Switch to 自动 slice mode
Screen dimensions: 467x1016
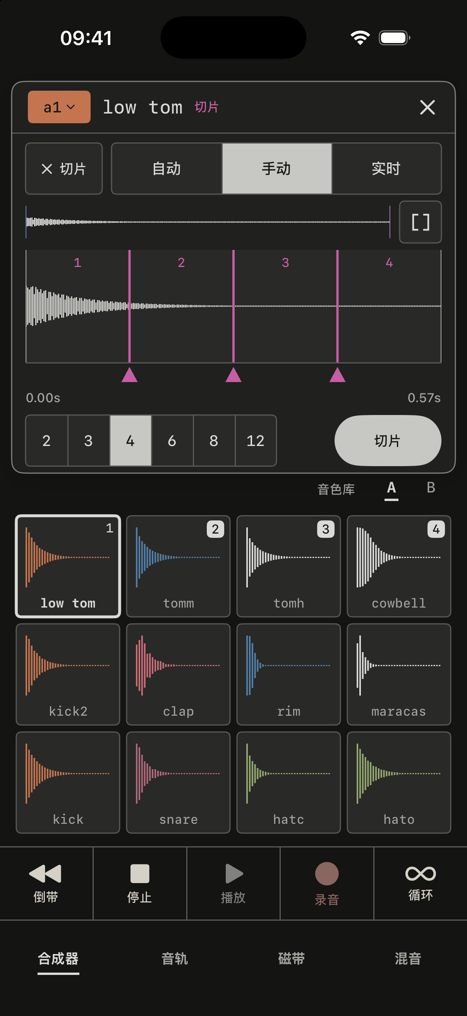pos(167,169)
